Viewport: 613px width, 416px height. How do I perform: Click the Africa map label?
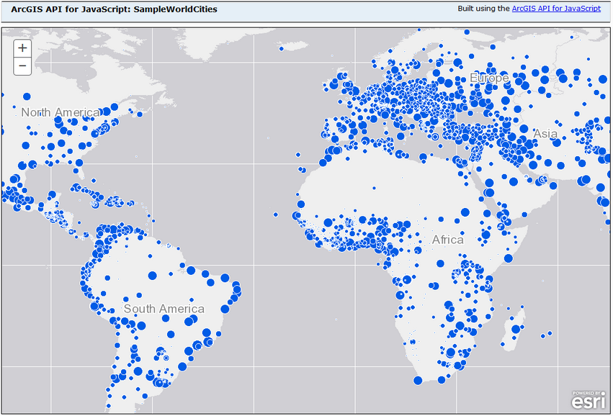[x=448, y=240]
